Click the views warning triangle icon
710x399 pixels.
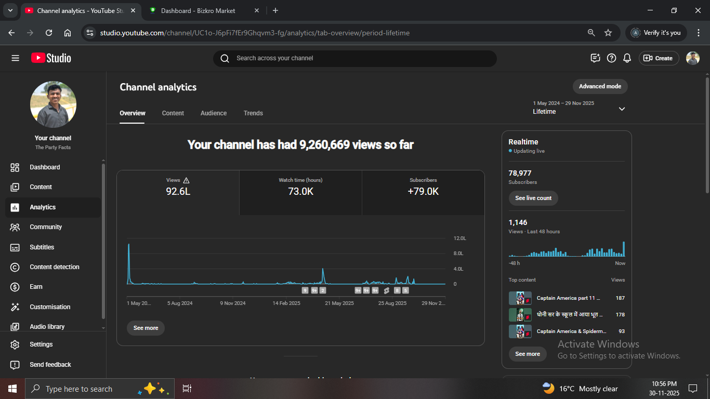(x=187, y=180)
